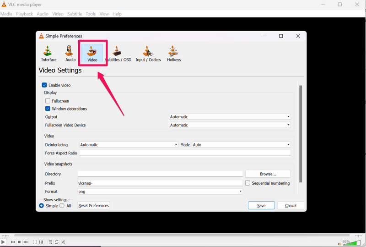Screen dimensions: 366x247
Task: Click the loop/repeat icon
Action: point(56,242)
